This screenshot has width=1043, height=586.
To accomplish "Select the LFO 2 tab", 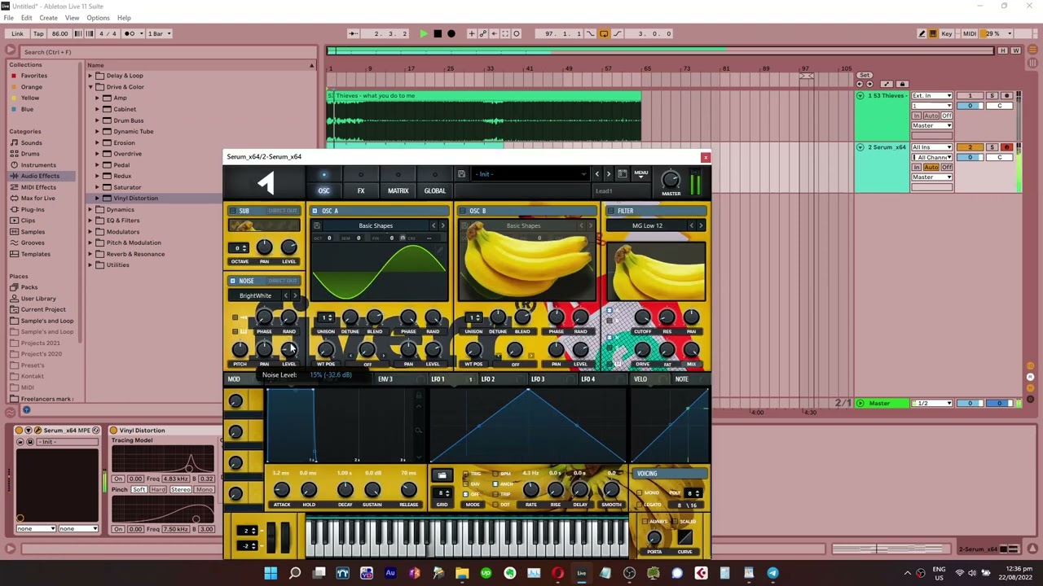I will pyautogui.click(x=487, y=379).
